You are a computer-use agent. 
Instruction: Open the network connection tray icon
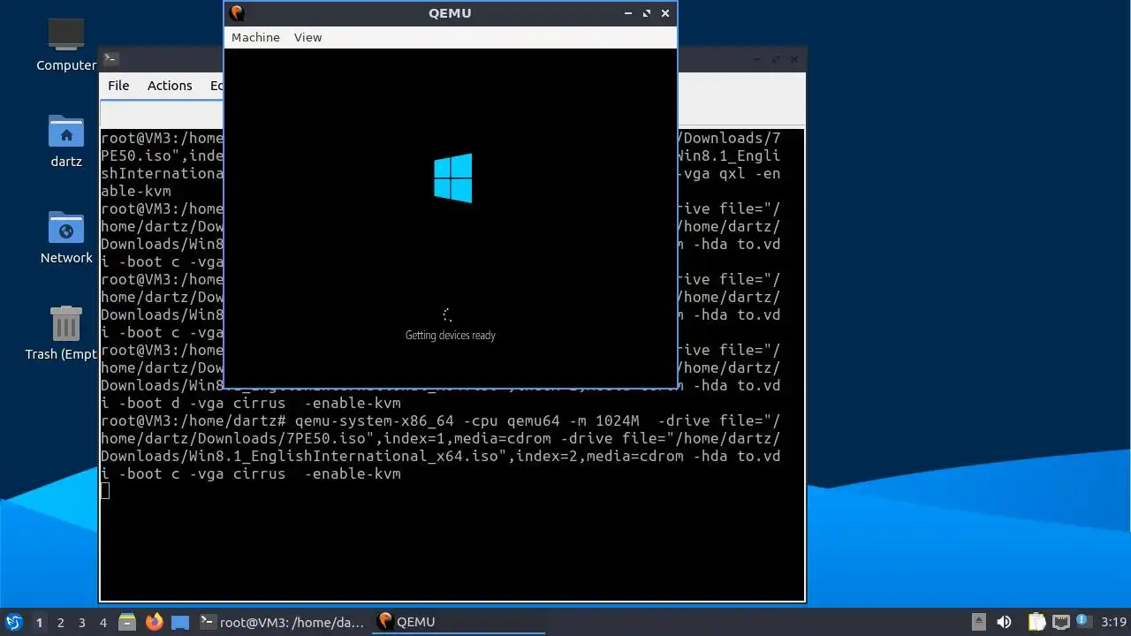point(1061,622)
